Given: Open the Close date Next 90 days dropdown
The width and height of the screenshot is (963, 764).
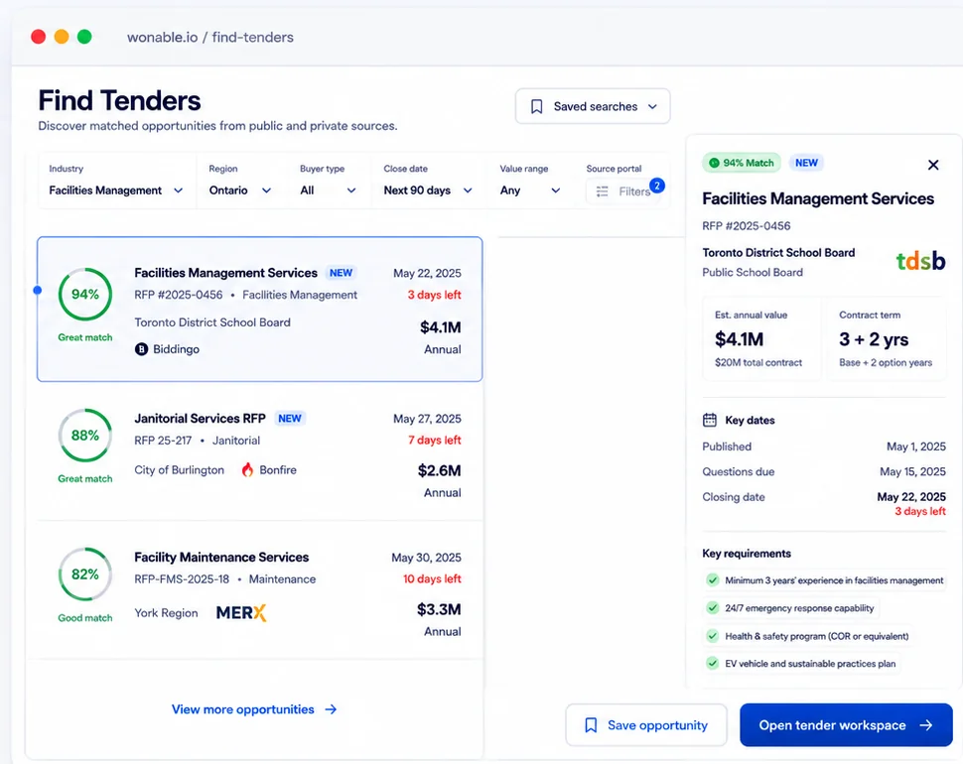Looking at the screenshot, I should point(428,191).
